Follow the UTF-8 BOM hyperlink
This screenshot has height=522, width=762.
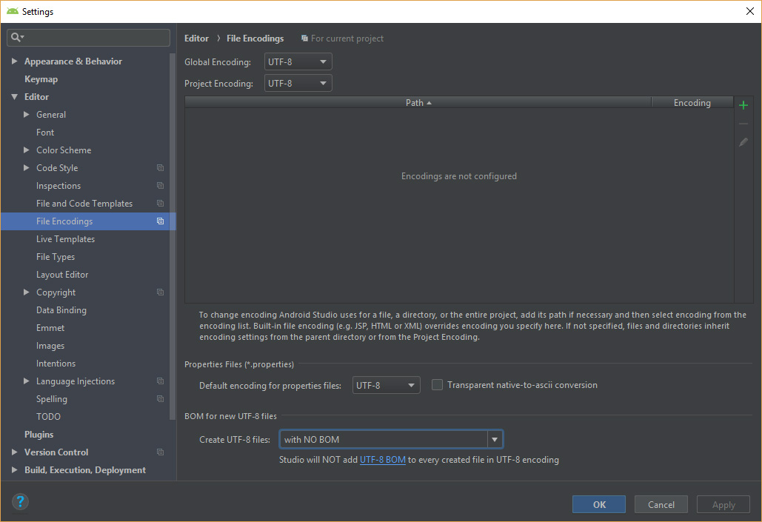(384, 458)
